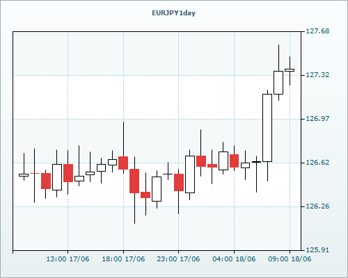Select the red candle on 13:00 17/06 gridline
This screenshot has height=278, width=348.
click(x=68, y=173)
